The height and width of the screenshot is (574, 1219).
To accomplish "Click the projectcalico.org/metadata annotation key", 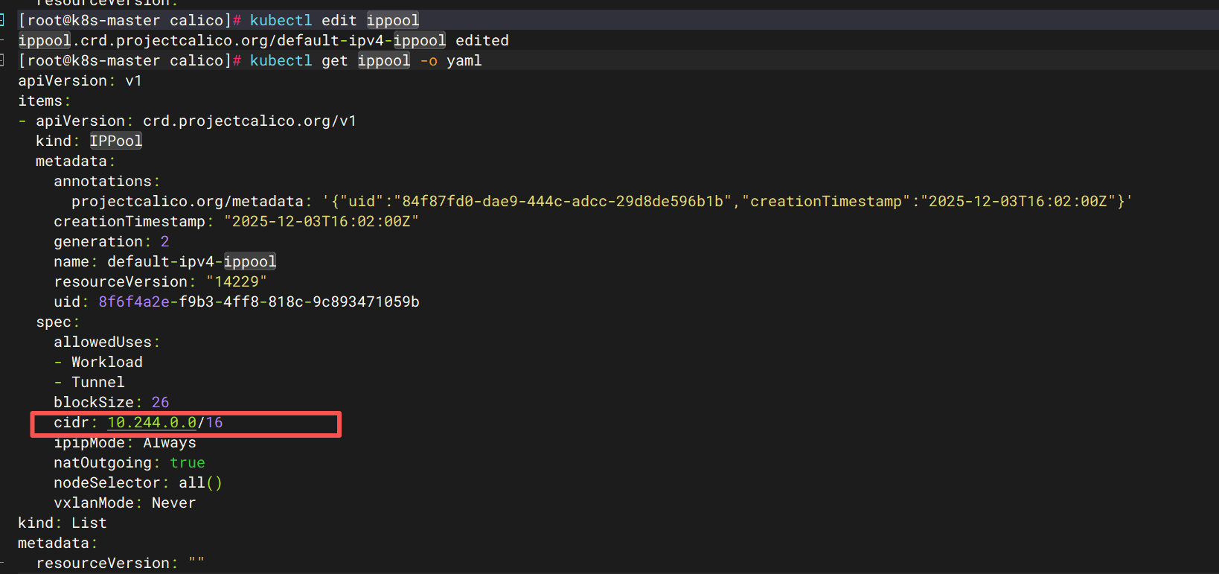I will pos(187,201).
